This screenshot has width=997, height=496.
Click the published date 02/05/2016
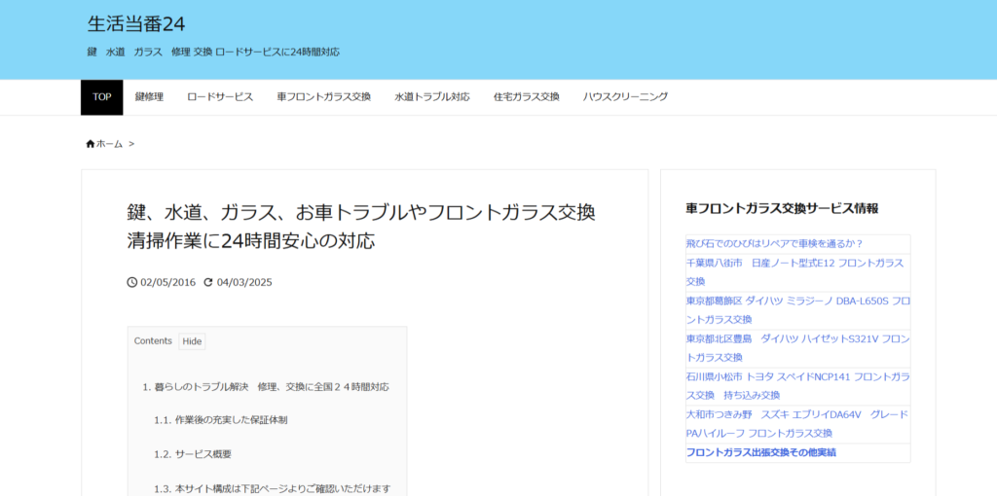coord(167,283)
